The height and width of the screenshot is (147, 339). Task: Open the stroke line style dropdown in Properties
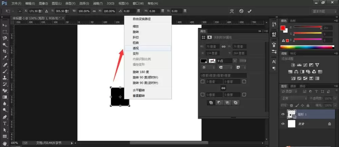(x=243, y=61)
